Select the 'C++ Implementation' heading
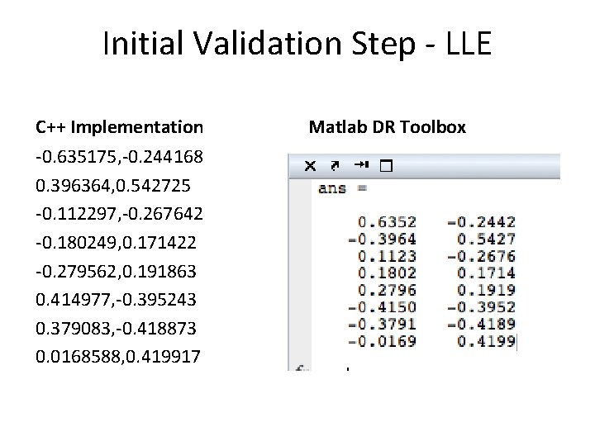The height and width of the screenshot is (446, 595). [119, 127]
